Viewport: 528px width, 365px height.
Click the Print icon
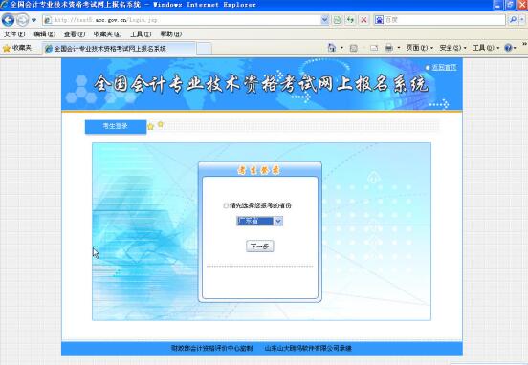(x=388, y=48)
